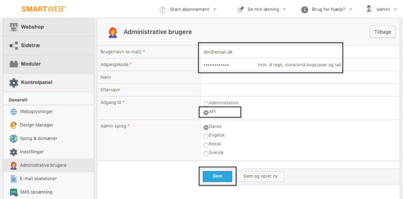Open SMS opsætning chat icon

(x=14, y=192)
